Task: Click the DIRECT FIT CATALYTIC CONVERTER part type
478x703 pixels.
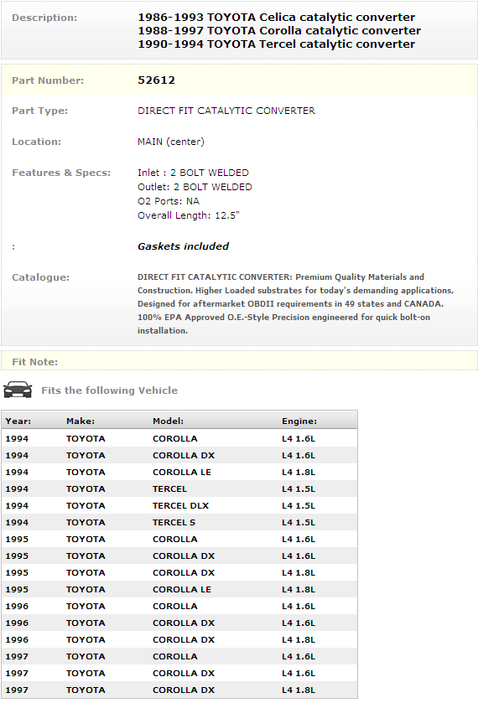Action: point(226,111)
